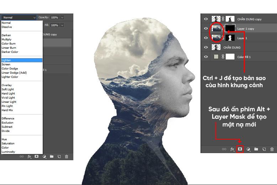Choose Luminosity blend mode

[22, 152]
